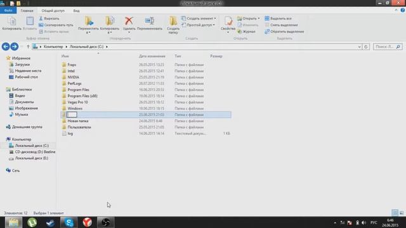Click Обратить выделение
The height and width of the screenshot is (228, 406).
[284, 32]
